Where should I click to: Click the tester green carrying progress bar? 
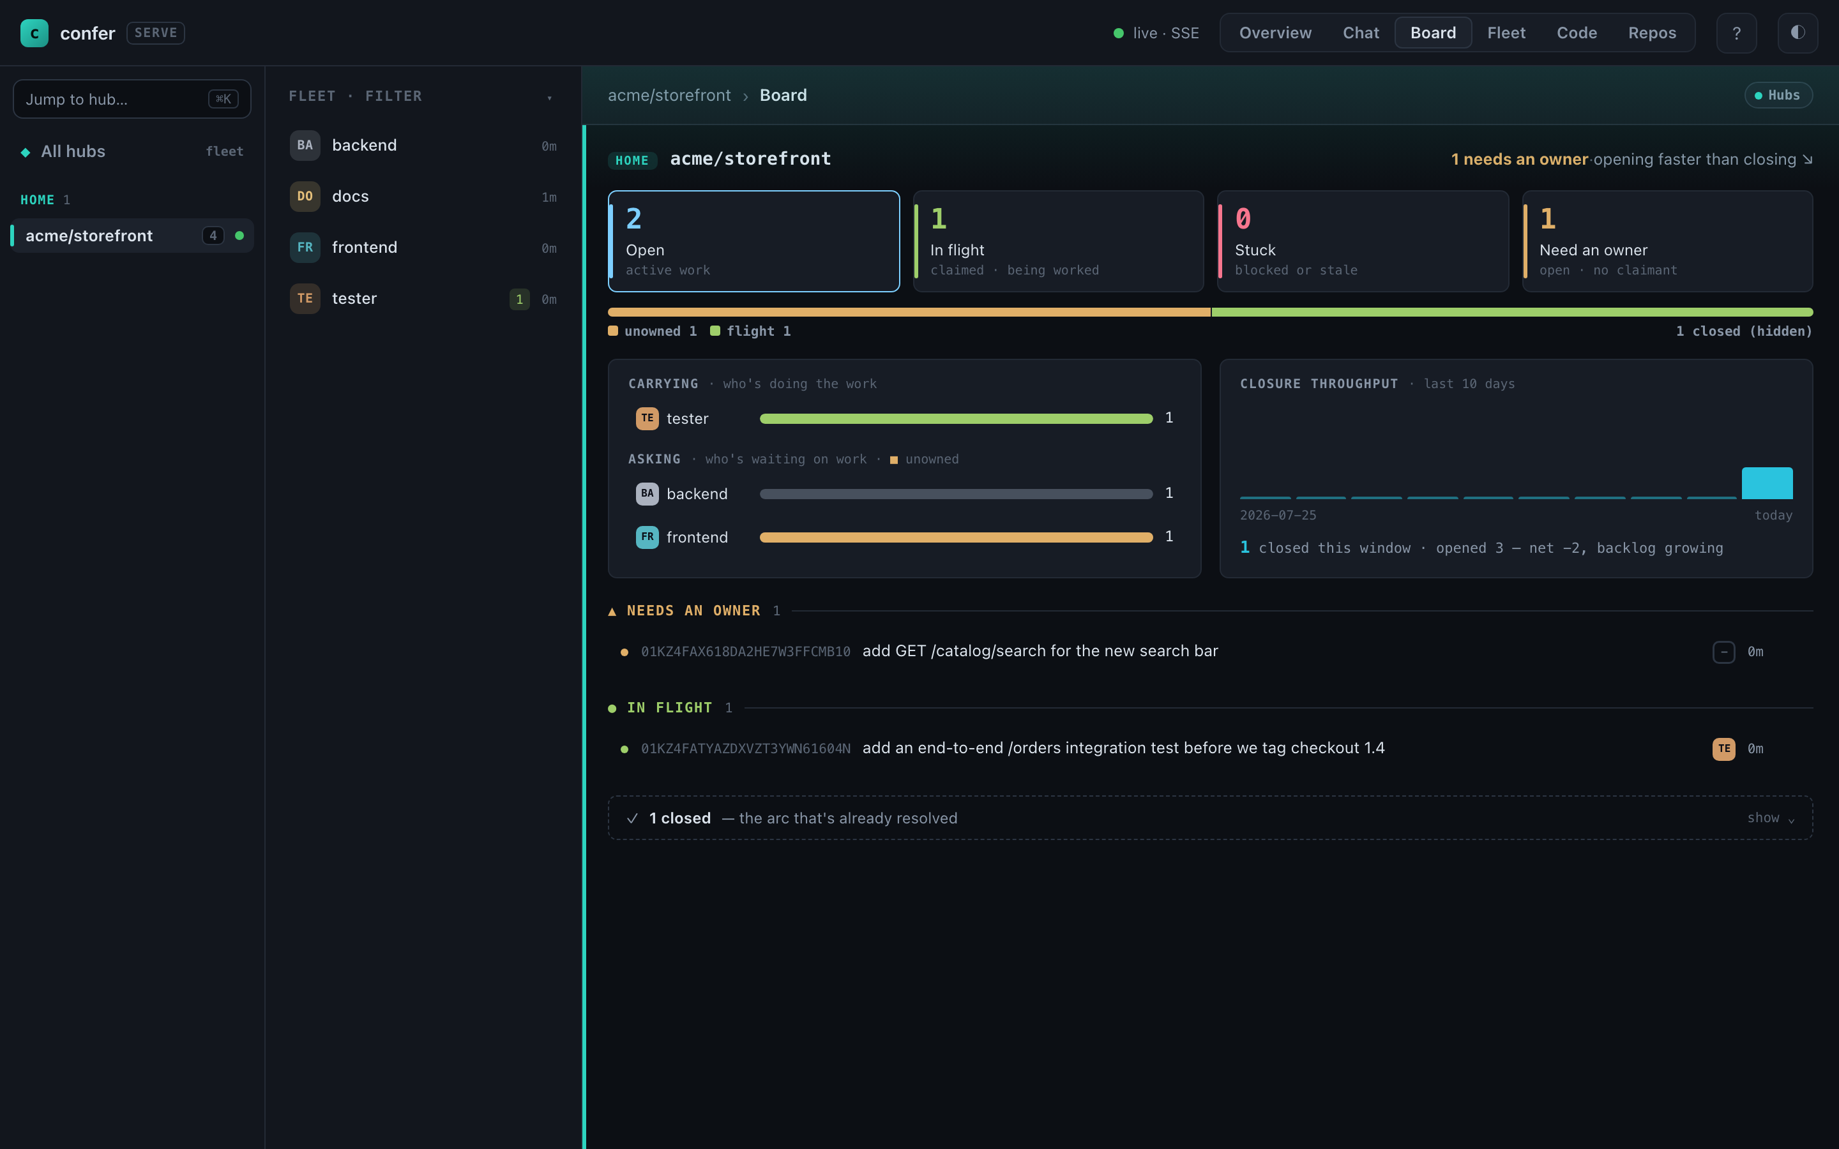click(x=956, y=419)
